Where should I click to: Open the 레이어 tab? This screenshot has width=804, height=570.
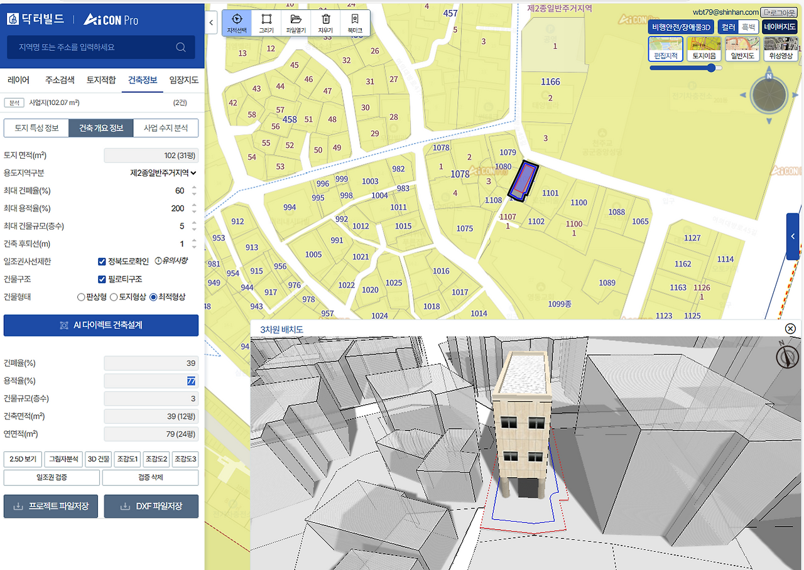point(19,80)
